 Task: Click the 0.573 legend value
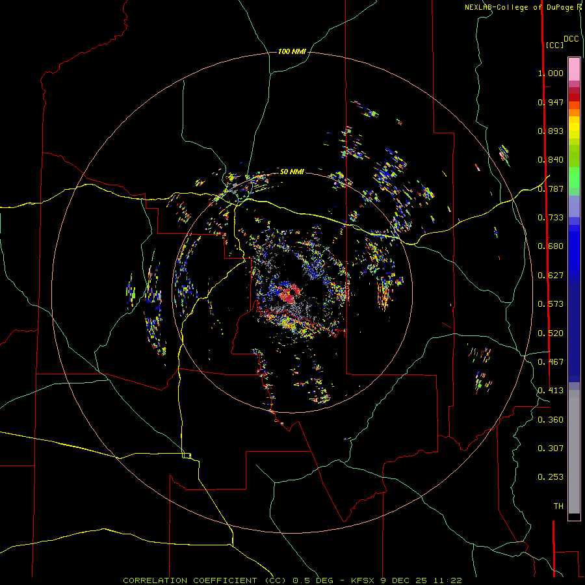tap(551, 304)
